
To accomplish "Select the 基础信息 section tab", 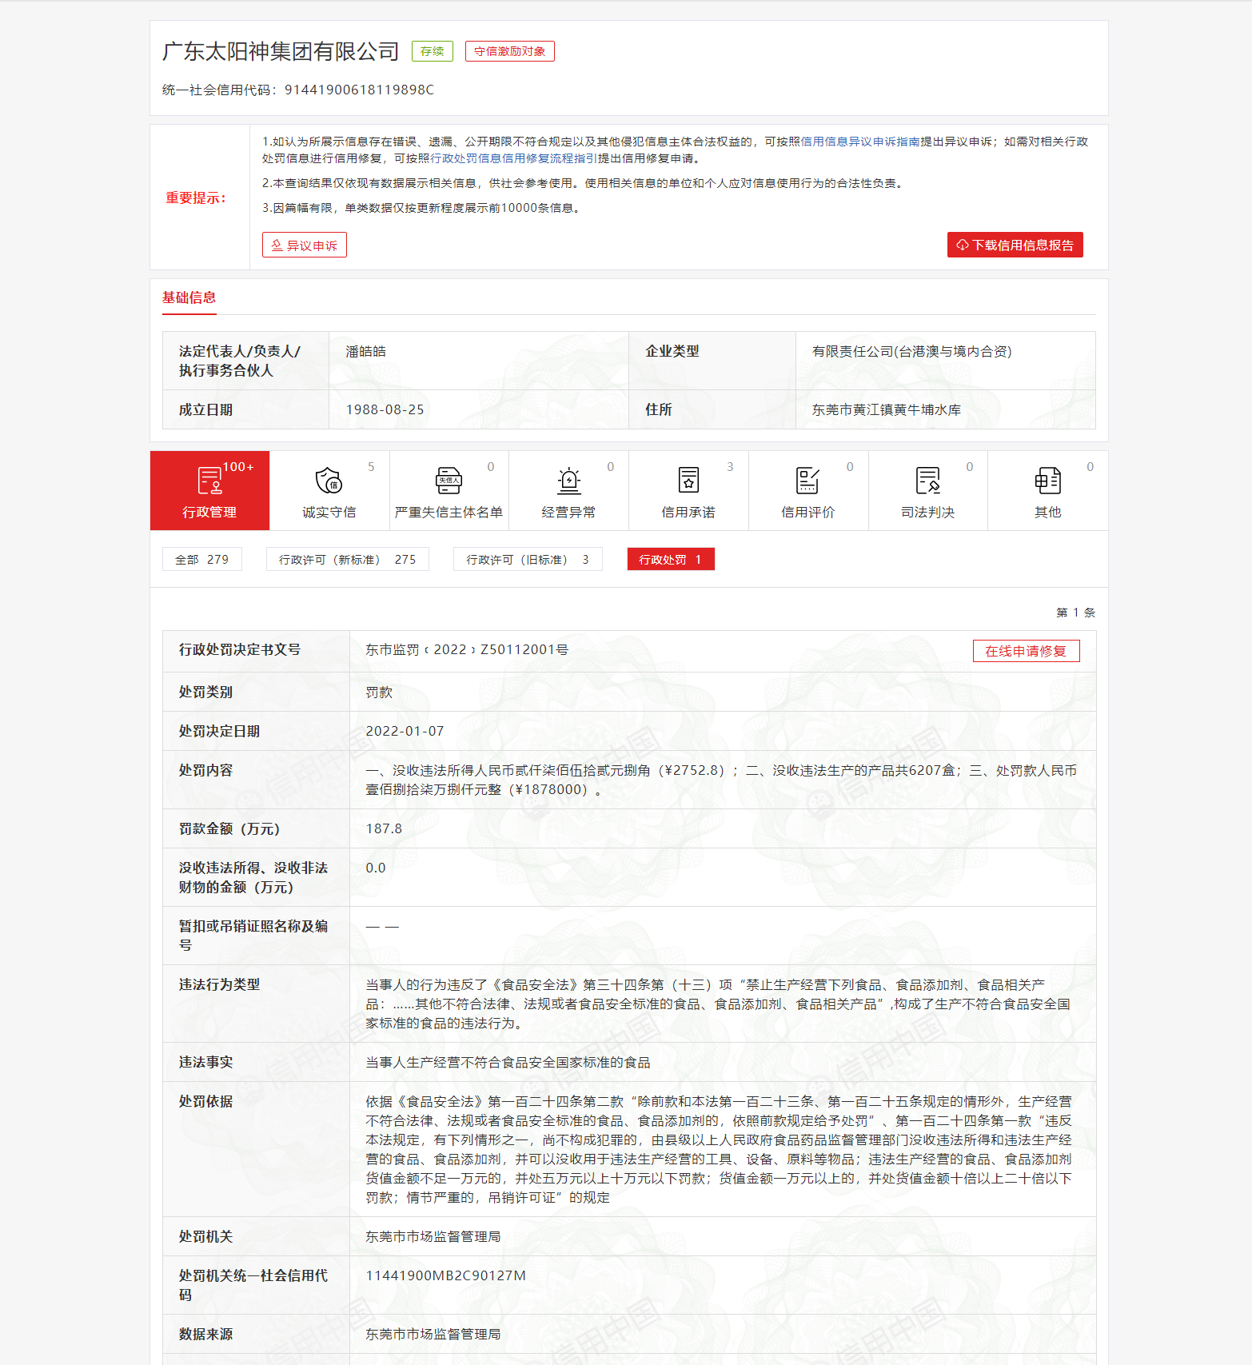I will coord(189,297).
